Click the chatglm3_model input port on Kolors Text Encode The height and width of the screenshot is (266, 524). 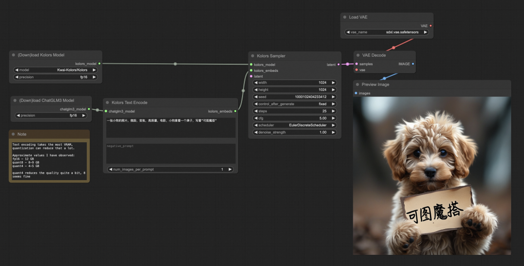click(106, 111)
